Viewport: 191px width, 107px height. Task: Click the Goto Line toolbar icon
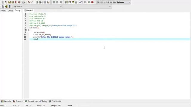tap(48, 2)
